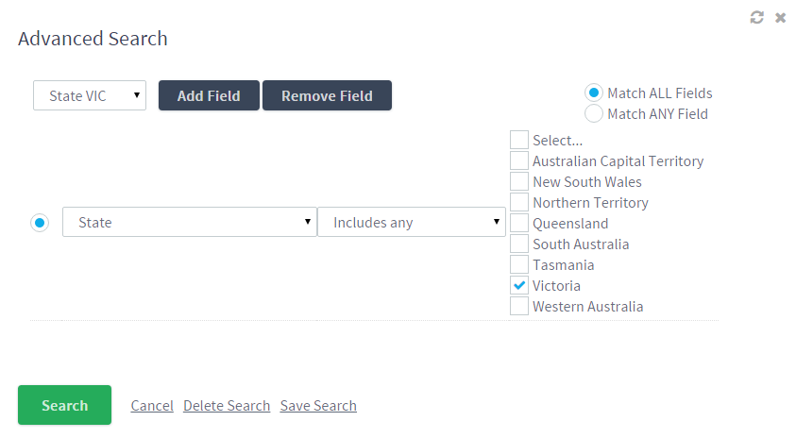Click the Delete Search link
796x438 pixels.
[227, 406]
